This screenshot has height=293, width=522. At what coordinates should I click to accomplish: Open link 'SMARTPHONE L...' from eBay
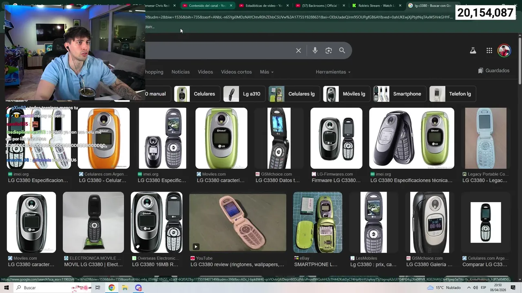pyautogui.click(x=316, y=265)
